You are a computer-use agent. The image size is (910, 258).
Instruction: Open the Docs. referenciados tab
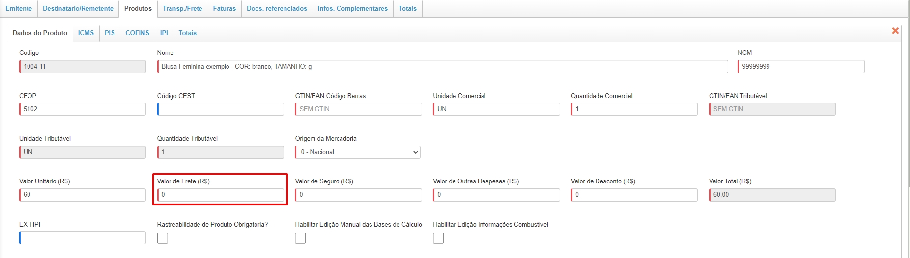point(277,9)
